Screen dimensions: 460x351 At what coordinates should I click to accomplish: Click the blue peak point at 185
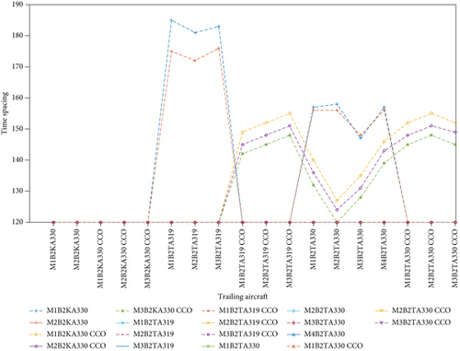(171, 20)
